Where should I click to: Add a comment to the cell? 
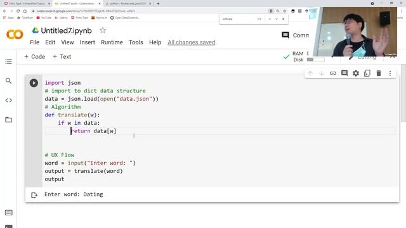click(x=344, y=73)
